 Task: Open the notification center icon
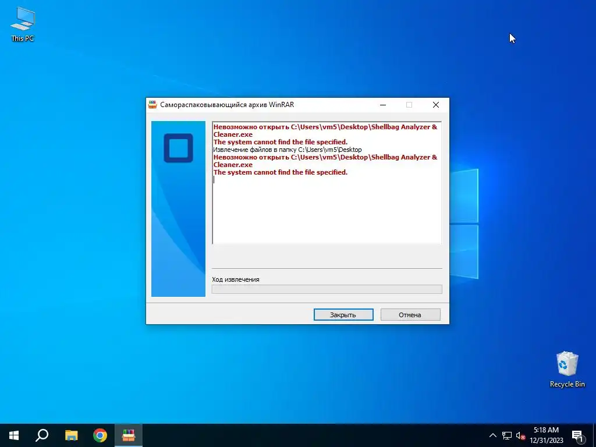577,435
